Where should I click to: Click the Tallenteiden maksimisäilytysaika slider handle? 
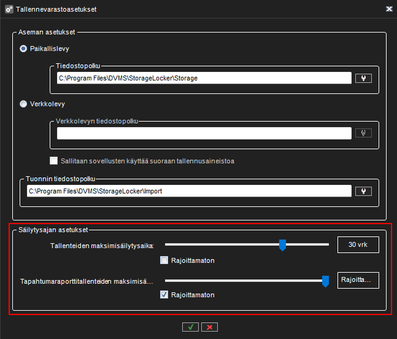(x=282, y=245)
